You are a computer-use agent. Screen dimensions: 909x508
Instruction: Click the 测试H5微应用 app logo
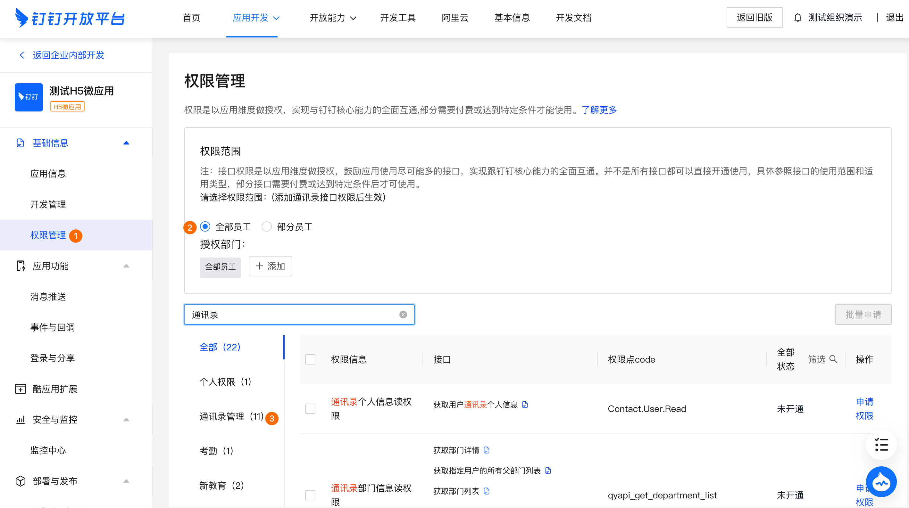tap(29, 97)
